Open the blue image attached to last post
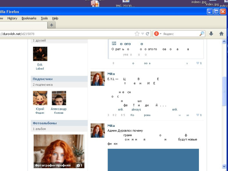This screenshot has width=228, height=171. pos(153,160)
